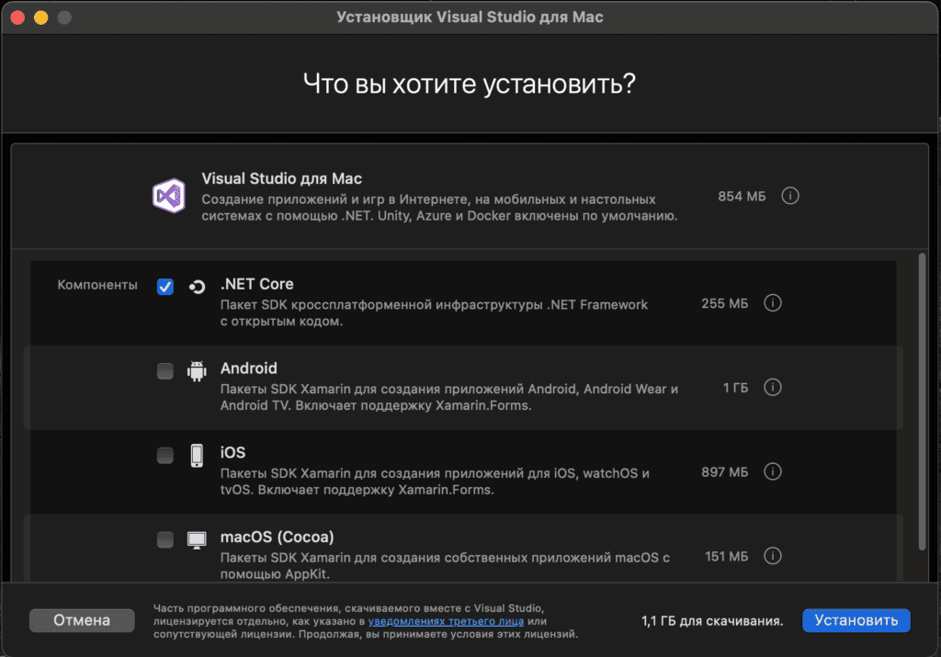The width and height of the screenshot is (941, 657).
Task: Click the 897 МБ size value
Action: [x=725, y=472]
